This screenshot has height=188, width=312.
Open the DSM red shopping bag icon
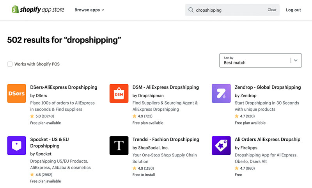pos(119,93)
